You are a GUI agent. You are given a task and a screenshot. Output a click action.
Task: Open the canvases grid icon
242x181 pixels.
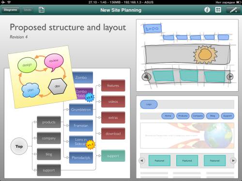click(x=218, y=10)
